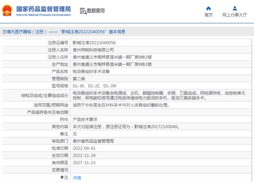Image resolution: width=254 pixels, height=183 pixels.
Task: Click the 产品技术要求 attachment entry
Action: (x=85, y=120)
